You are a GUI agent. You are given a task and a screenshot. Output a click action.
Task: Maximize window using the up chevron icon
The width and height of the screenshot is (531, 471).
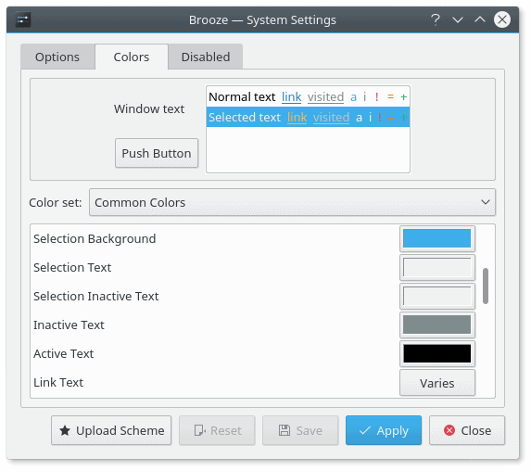(x=480, y=19)
